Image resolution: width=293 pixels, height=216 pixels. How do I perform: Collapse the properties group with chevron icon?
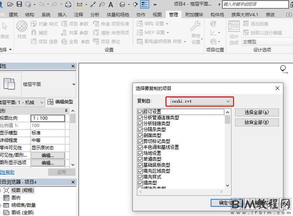[66, 111]
